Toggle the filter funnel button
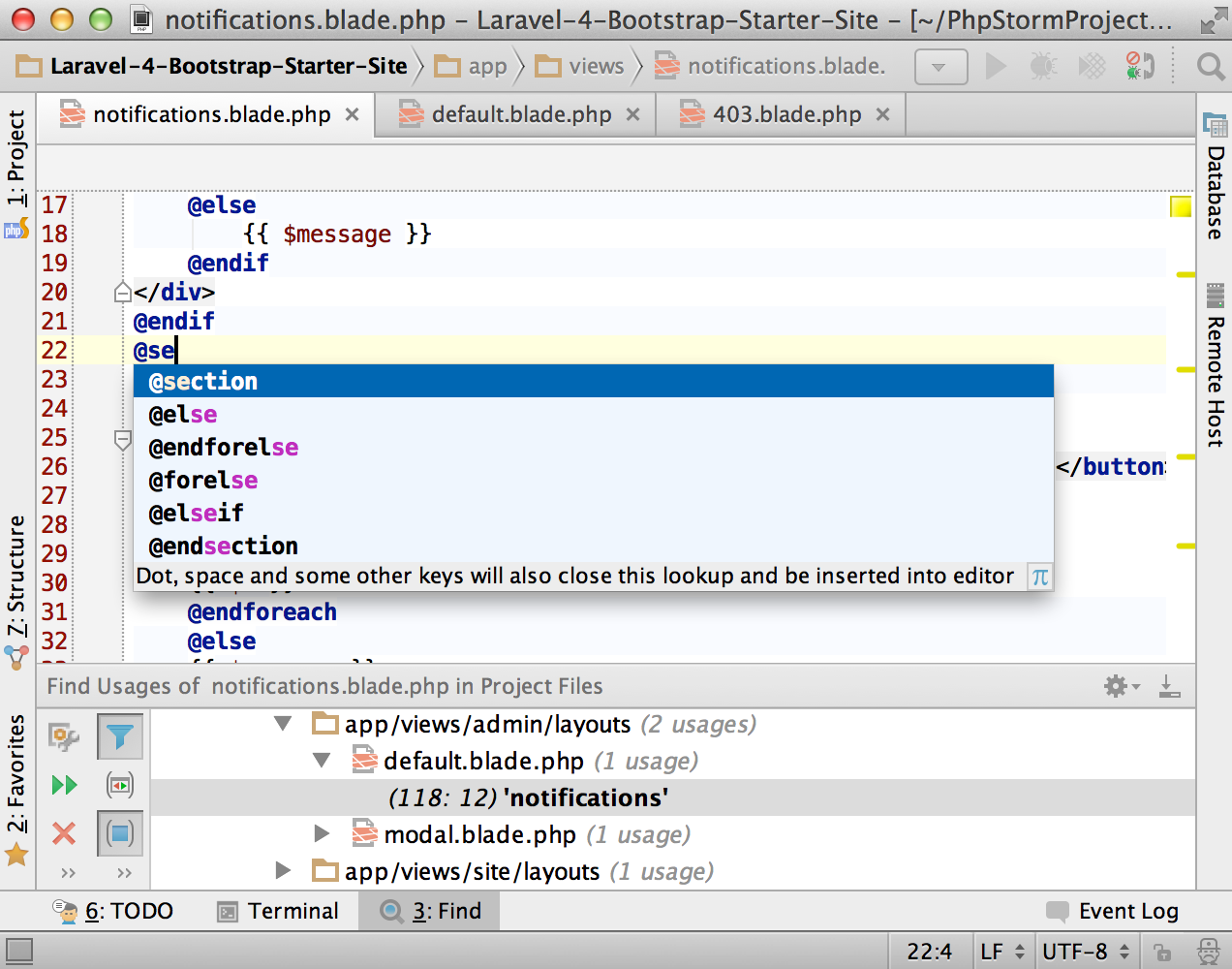Viewport: 1232px width, 969px height. [x=120, y=737]
